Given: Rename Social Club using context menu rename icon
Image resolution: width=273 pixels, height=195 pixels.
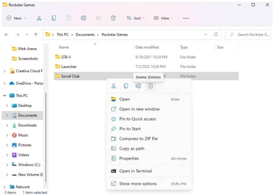Looking at the screenshot, I should point(138,86).
